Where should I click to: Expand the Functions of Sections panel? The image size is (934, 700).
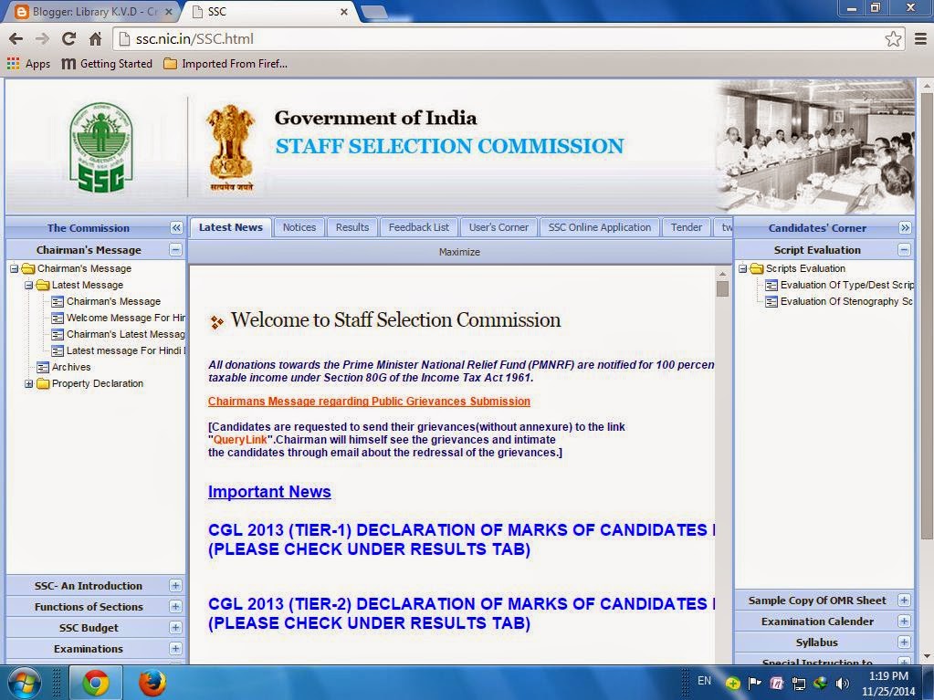[175, 607]
